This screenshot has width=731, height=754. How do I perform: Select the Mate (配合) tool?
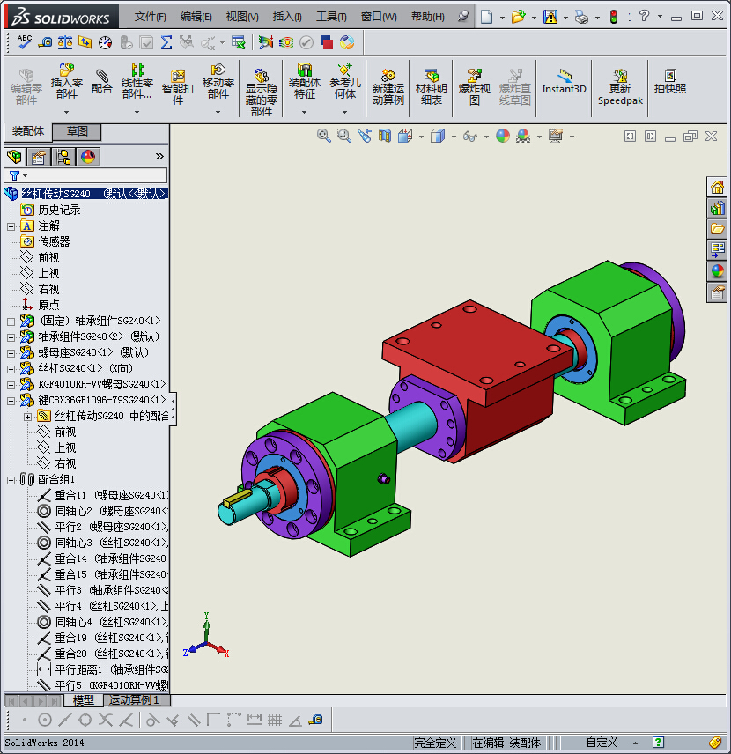click(101, 81)
